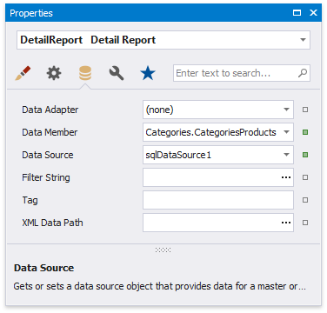This screenshot has height=313, width=327.
Task: Expand the Data Member dropdown arrow
Action: [x=286, y=132]
